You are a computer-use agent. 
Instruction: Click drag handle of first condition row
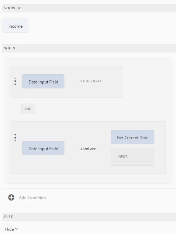(15, 82)
